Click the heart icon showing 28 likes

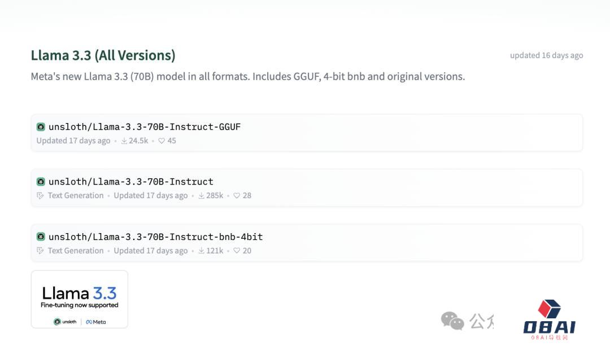coord(237,196)
